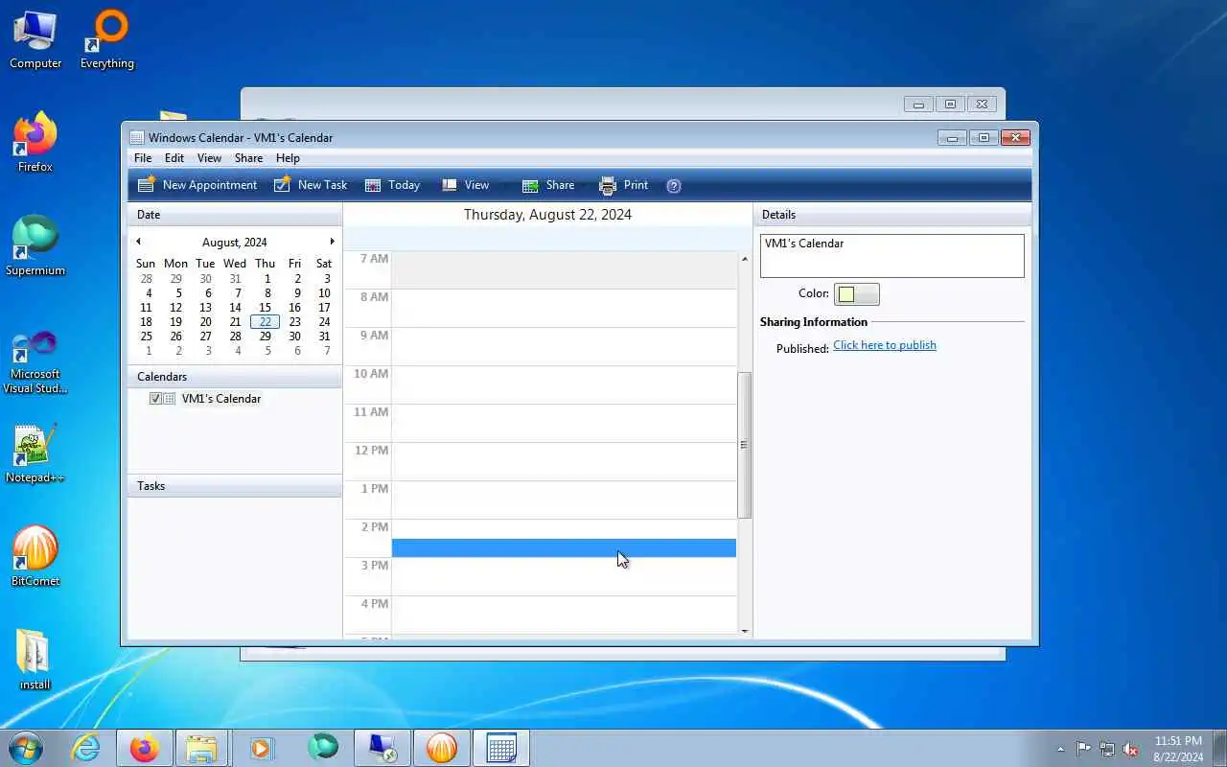Click the Windows Calendar taskbar button
This screenshot has width=1227, height=767.
coord(501,748)
